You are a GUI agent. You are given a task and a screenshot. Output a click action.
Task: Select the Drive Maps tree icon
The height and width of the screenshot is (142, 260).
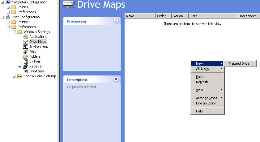[26, 42]
